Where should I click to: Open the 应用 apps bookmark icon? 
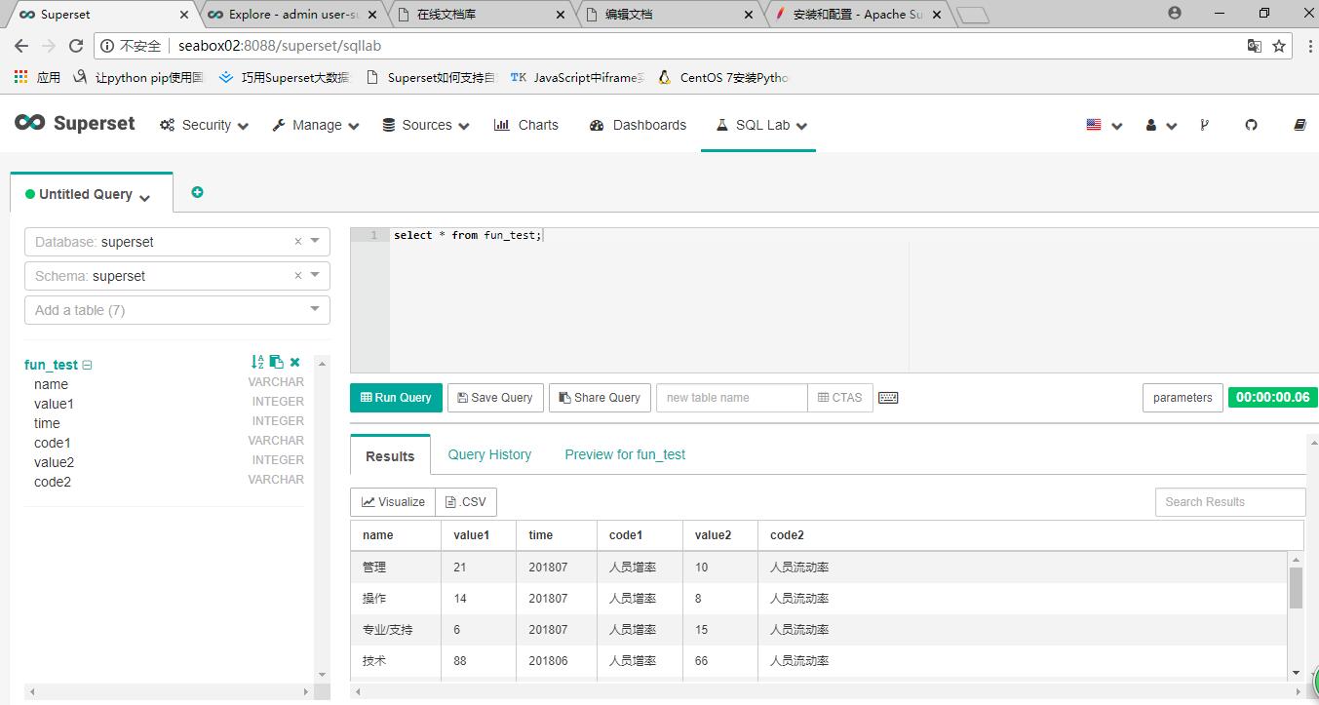point(36,77)
